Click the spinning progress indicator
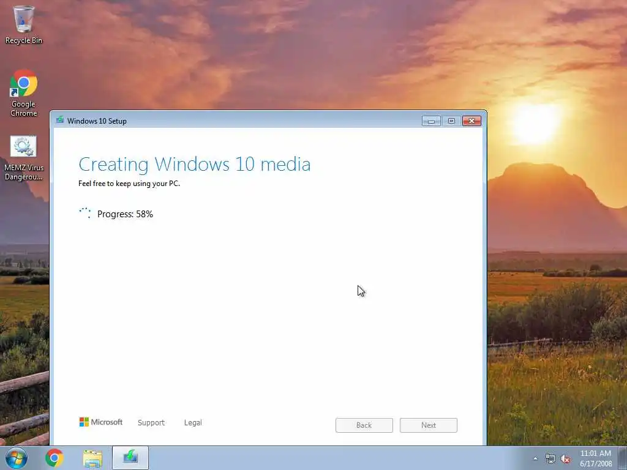Screen dimensions: 627x470 point(84,213)
